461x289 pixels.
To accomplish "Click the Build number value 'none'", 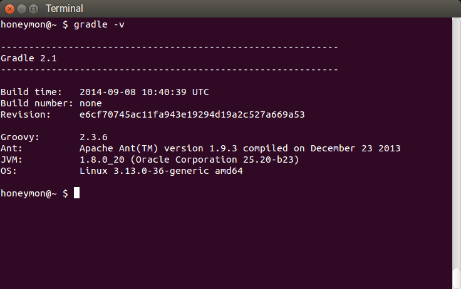I will (91, 103).
